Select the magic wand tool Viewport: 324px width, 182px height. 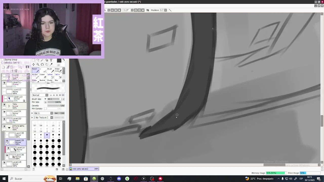42,60
